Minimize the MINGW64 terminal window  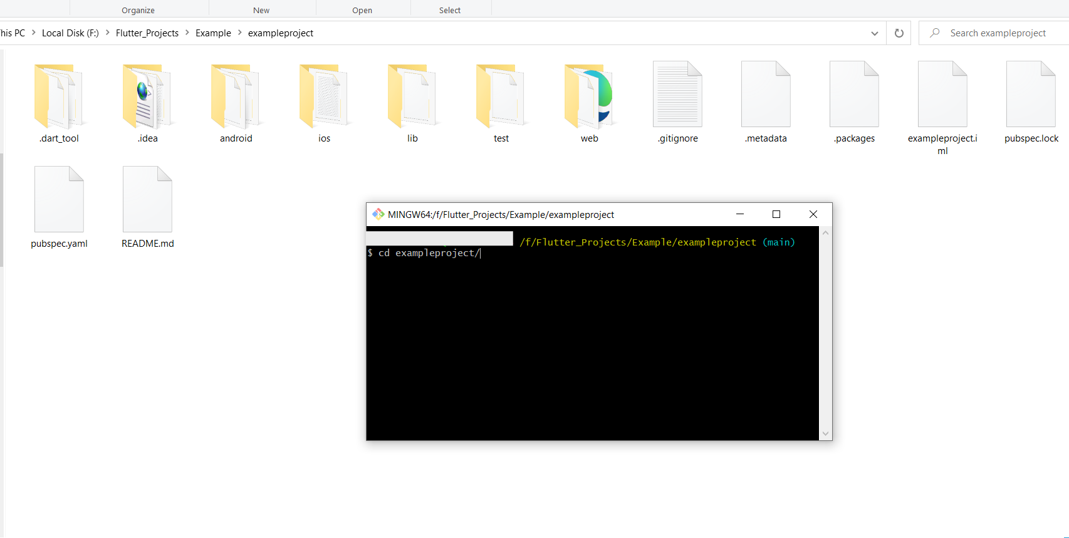[x=740, y=214]
